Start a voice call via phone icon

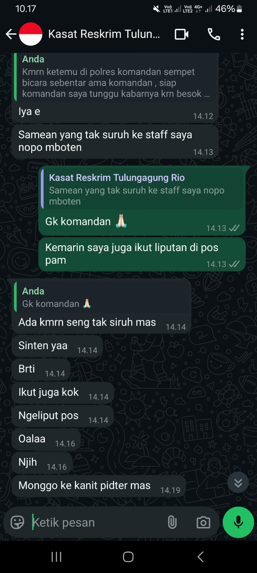pos(214,34)
